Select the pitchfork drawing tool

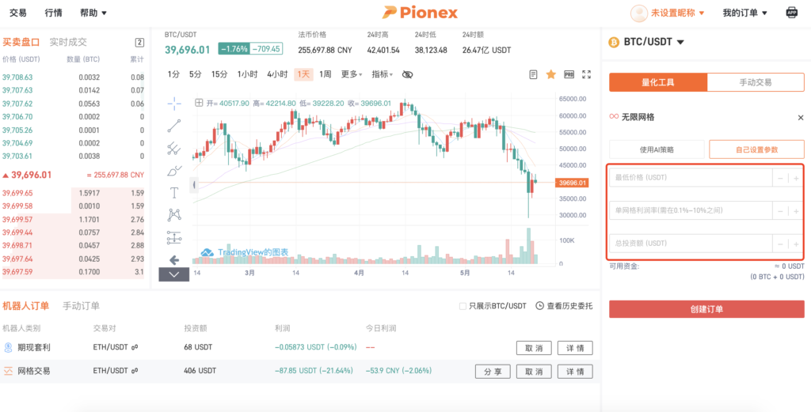(x=174, y=148)
